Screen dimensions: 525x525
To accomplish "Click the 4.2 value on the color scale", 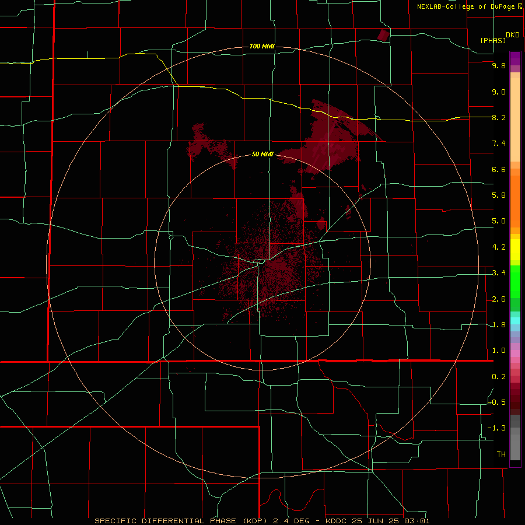I will point(499,247).
